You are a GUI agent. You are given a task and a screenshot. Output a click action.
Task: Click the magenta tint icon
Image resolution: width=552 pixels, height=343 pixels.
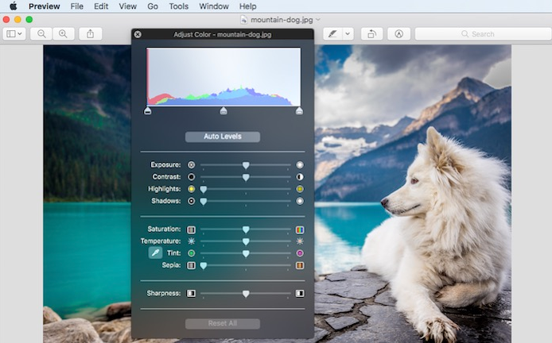point(300,253)
